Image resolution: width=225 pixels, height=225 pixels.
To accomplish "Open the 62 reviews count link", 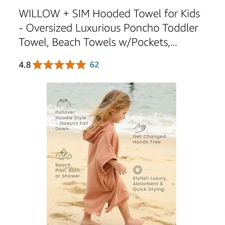I will click(x=94, y=65).
